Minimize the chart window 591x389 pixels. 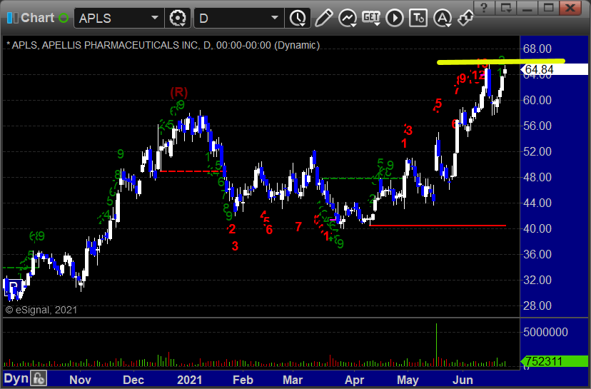(527, 8)
